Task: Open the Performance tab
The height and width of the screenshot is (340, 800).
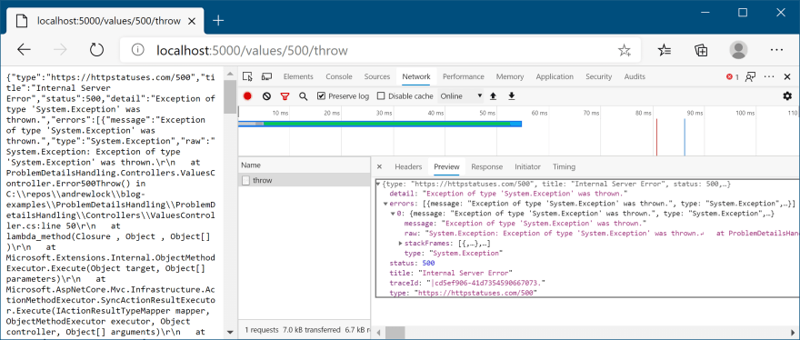Action: click(464, 76)
